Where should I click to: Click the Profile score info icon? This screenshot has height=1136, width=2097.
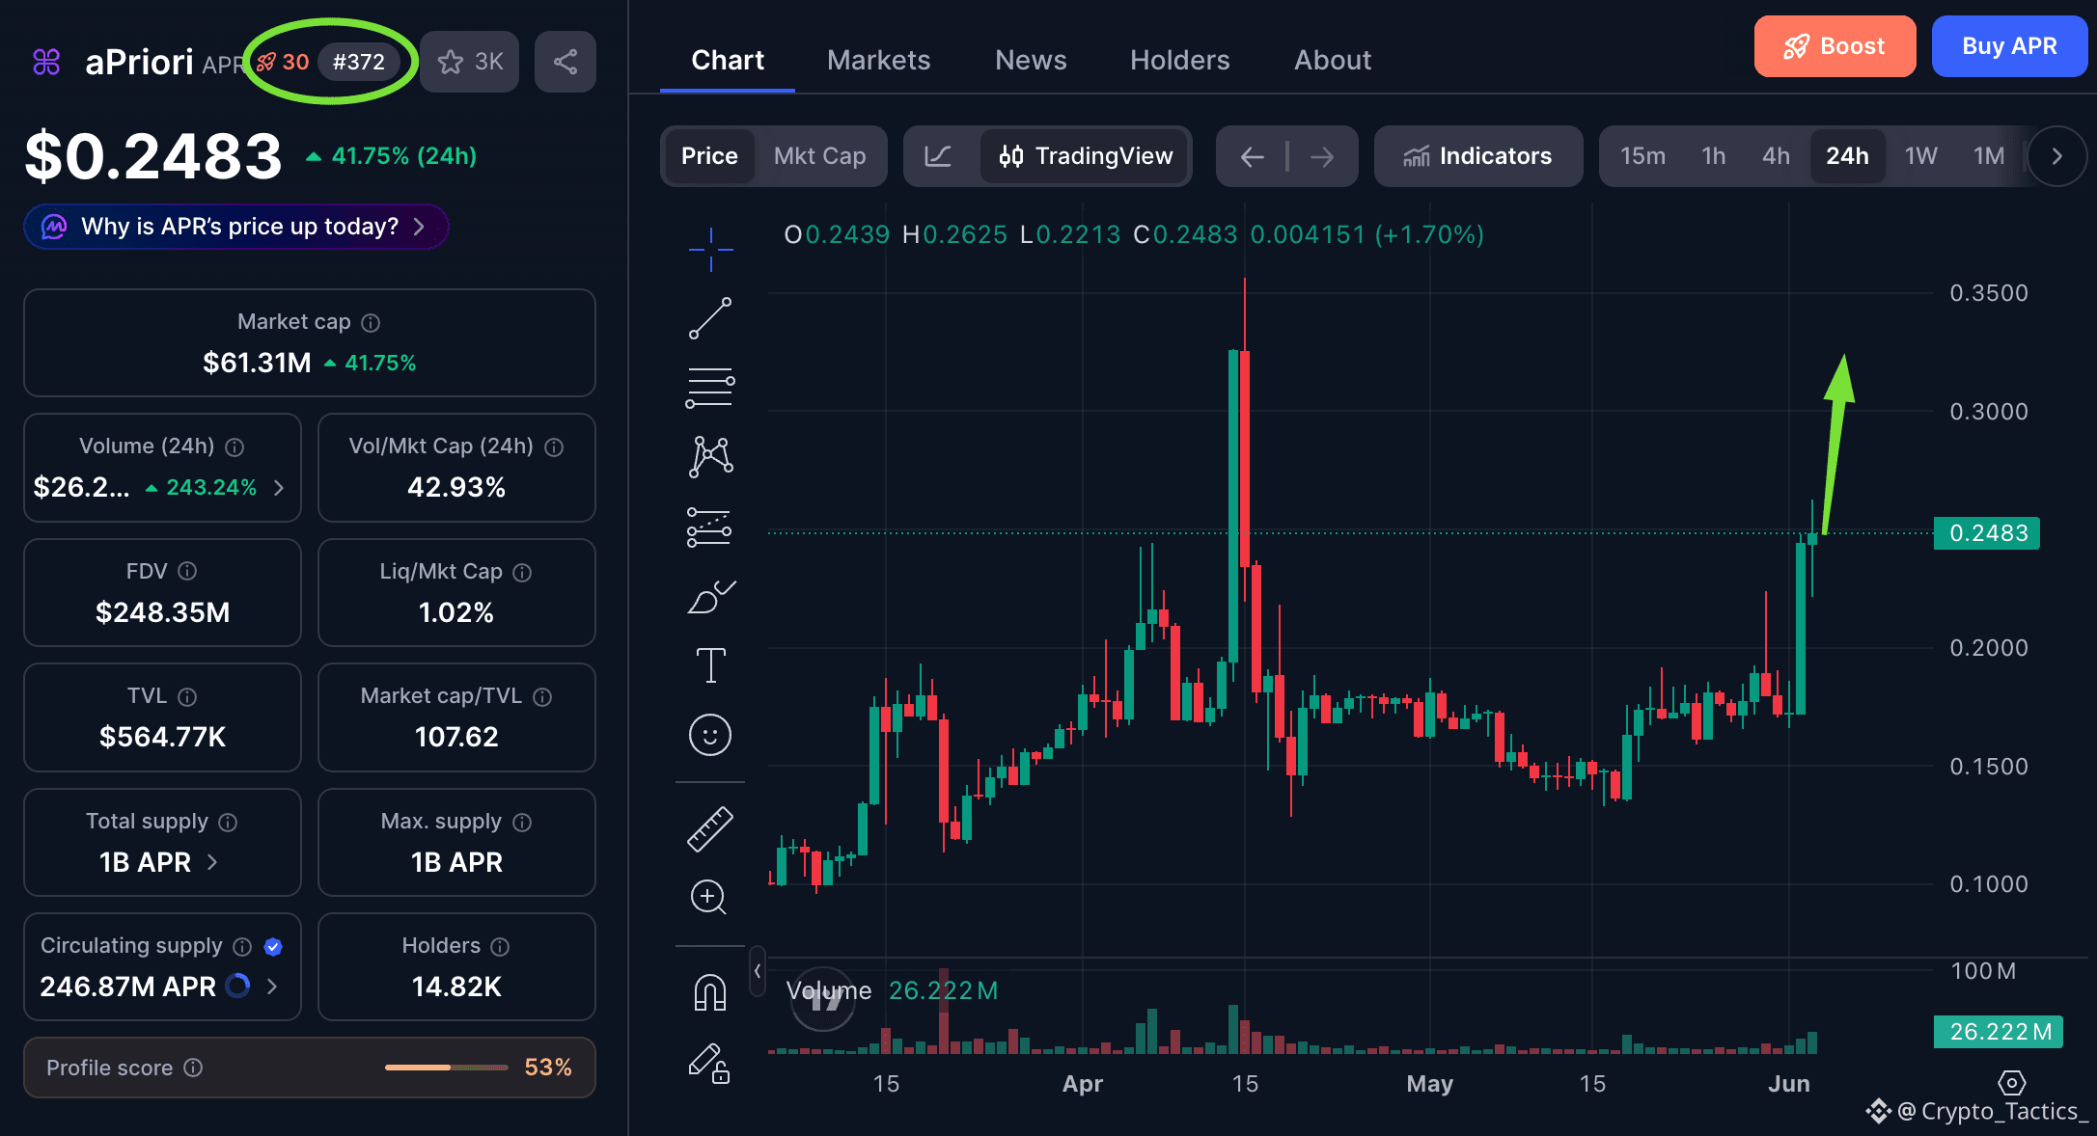(x=193, y=1068)
